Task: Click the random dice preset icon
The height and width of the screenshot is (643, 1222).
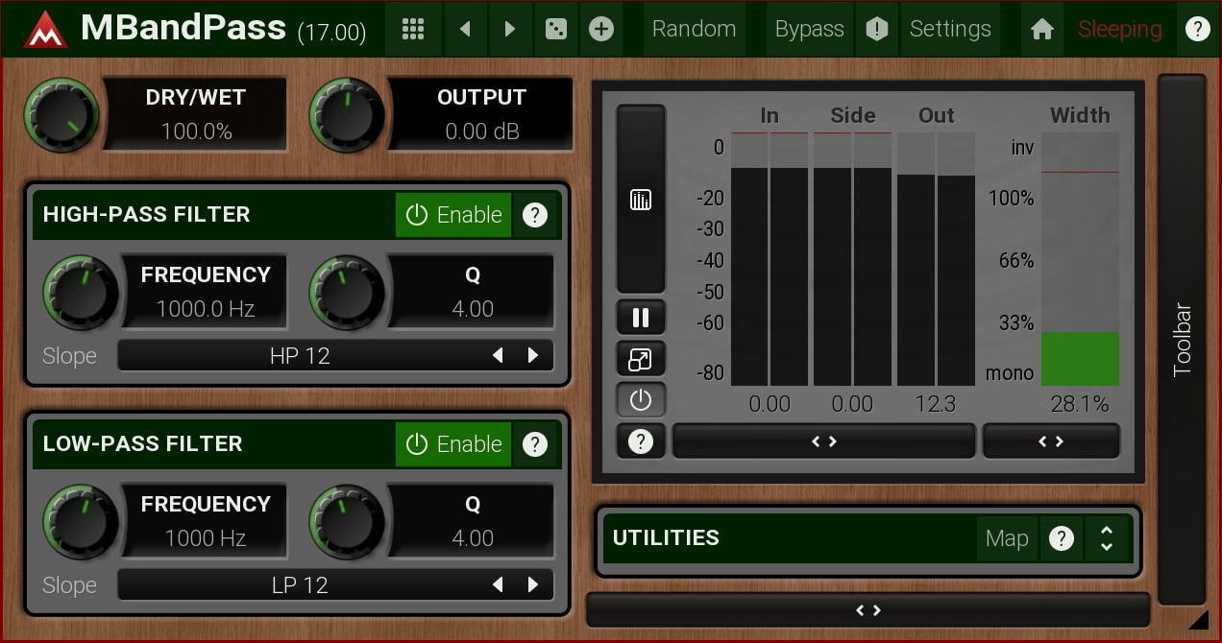Action: [555, 30]
